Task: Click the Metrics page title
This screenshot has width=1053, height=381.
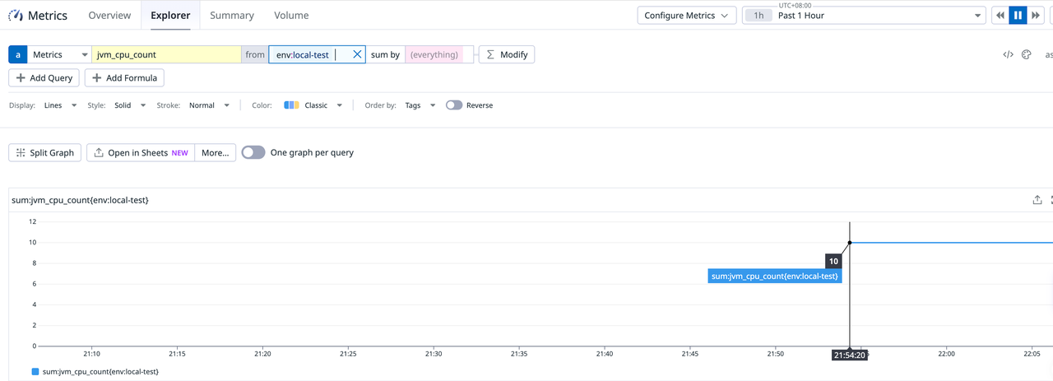Action: [48, 16]
